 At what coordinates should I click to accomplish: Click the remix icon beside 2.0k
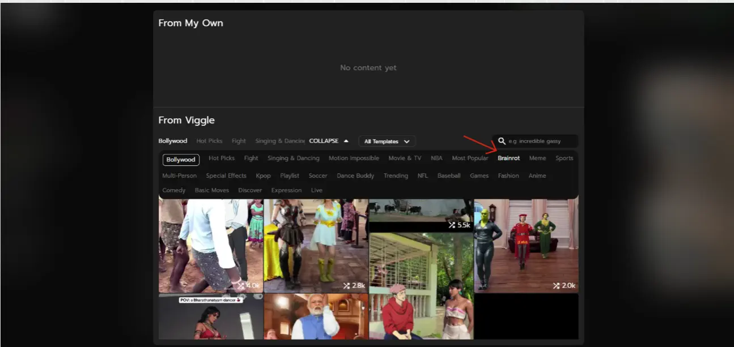tap(557, 286)
